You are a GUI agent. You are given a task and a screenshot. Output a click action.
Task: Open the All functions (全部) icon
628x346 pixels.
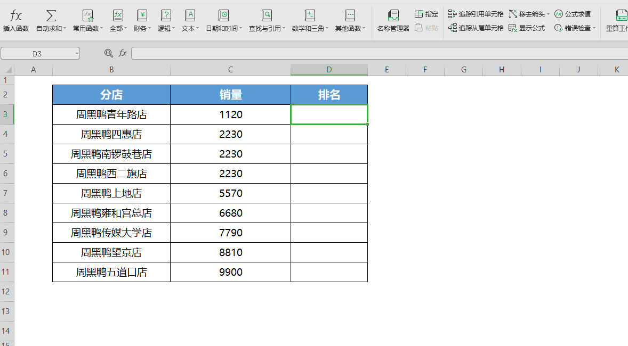click(x=118, y=15)
